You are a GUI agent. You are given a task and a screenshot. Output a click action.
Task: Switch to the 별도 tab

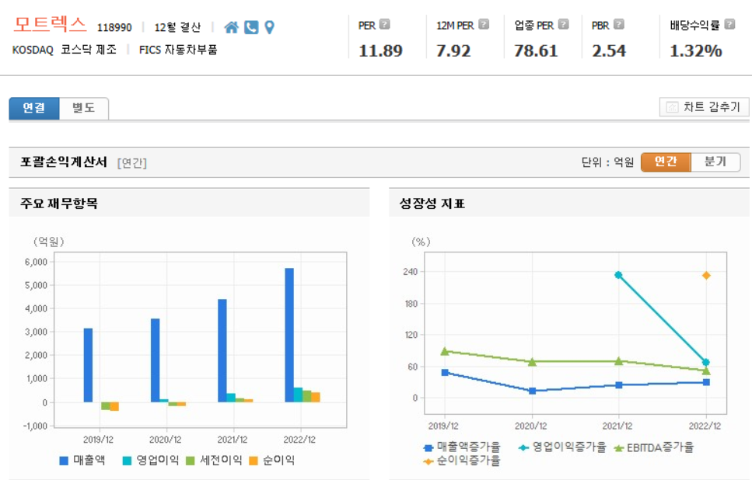pos(83,108)
